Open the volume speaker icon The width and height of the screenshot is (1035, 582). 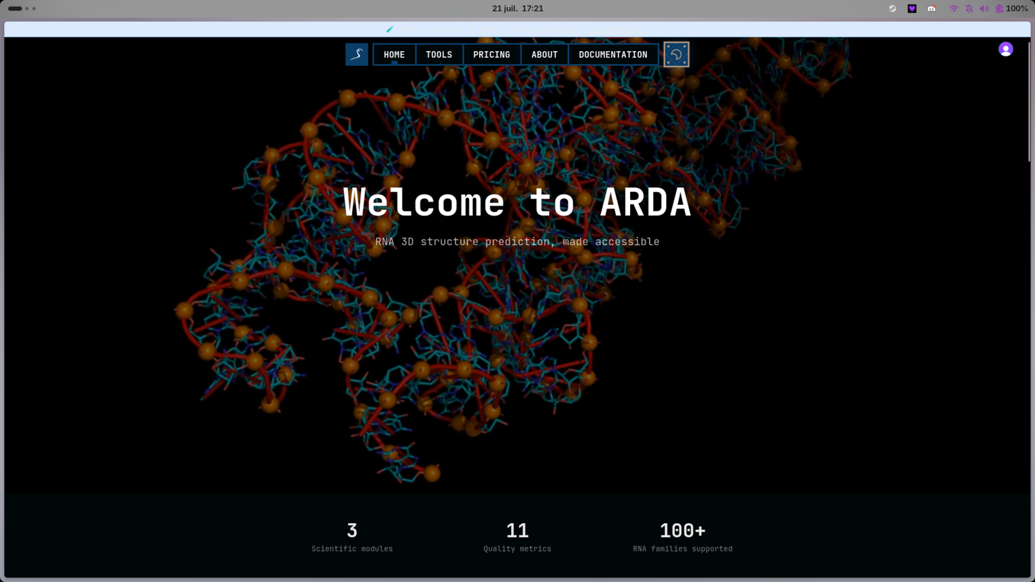click(984, 8)
